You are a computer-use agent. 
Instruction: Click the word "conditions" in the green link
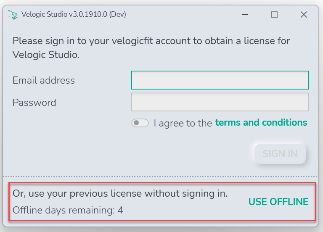click(284, 122)
